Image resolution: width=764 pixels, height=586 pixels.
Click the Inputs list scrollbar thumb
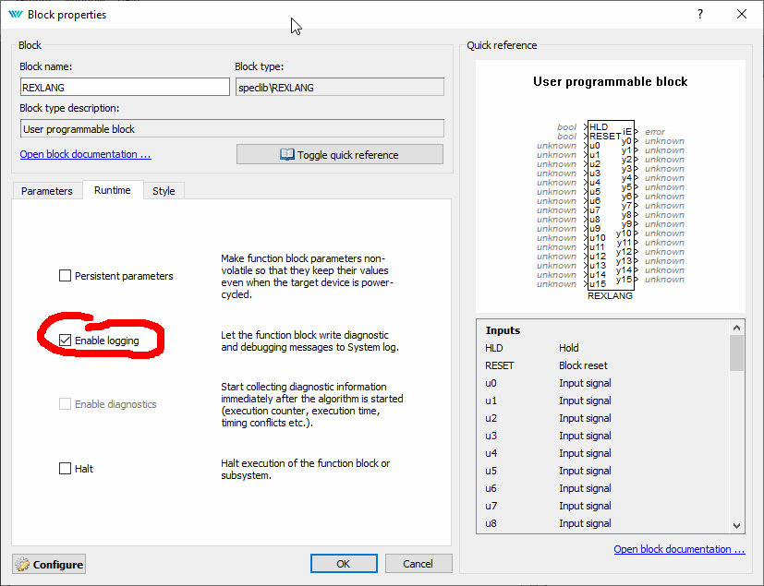(736, 353)
